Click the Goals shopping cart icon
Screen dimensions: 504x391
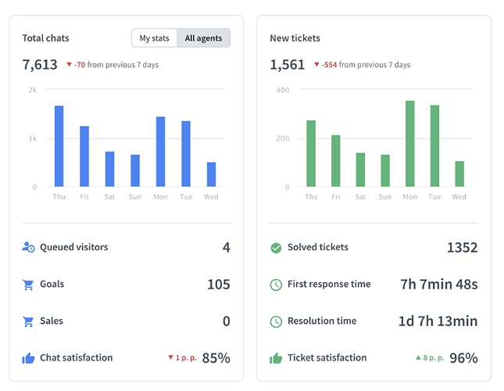tap(28, 284)
